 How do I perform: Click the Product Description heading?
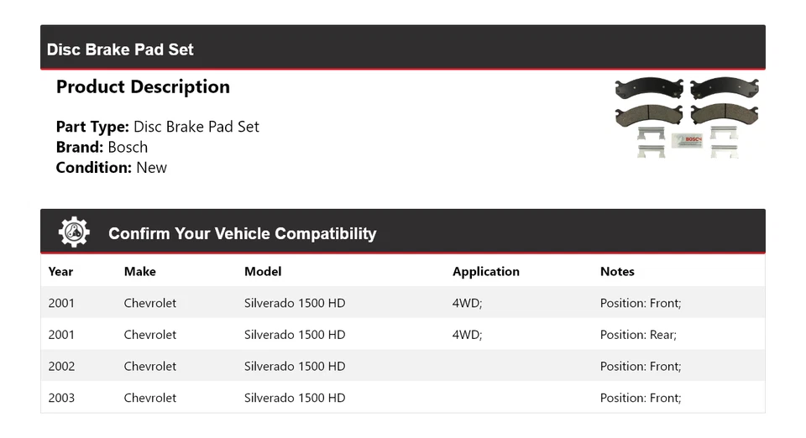pyautogui.click(x=143, y=86)
